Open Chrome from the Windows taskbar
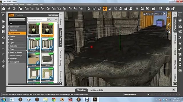The height and width of the screenshot is (102, 183). click(x=54, y=99)
